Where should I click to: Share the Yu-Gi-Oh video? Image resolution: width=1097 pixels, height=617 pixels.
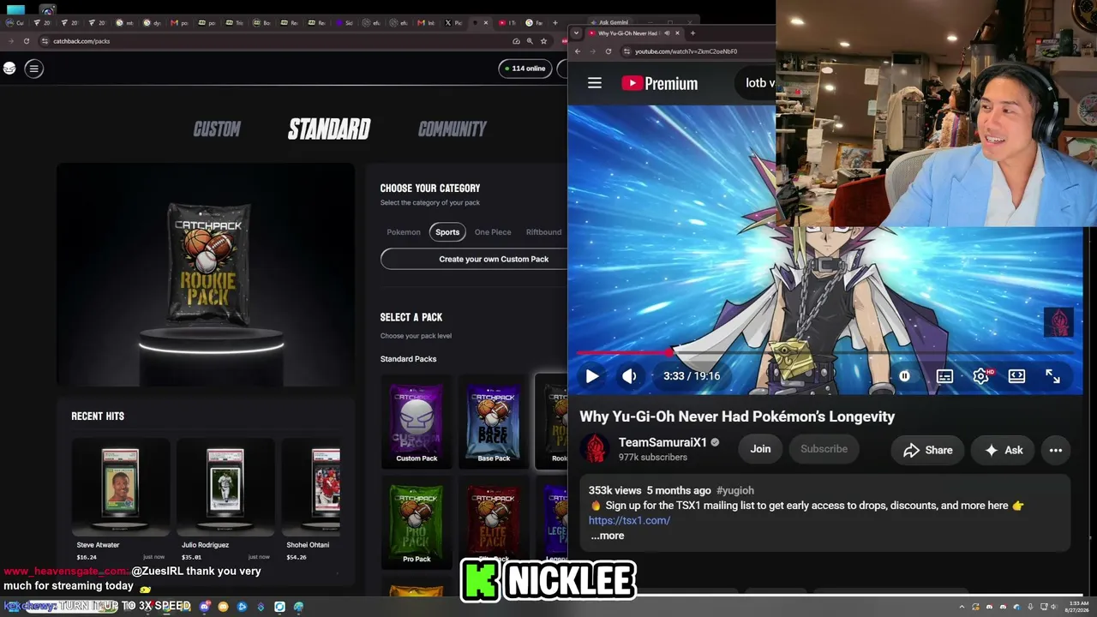(927, 450)
